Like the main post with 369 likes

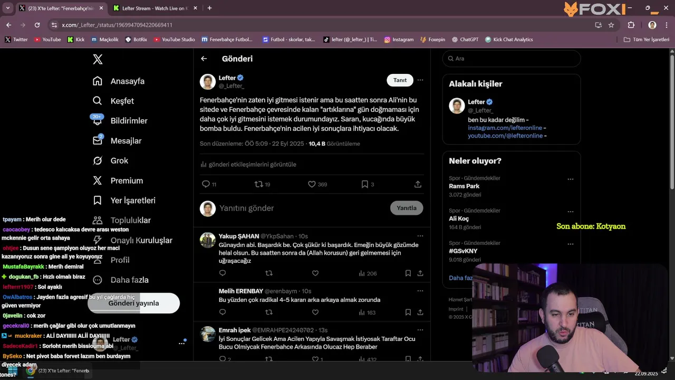312,184
